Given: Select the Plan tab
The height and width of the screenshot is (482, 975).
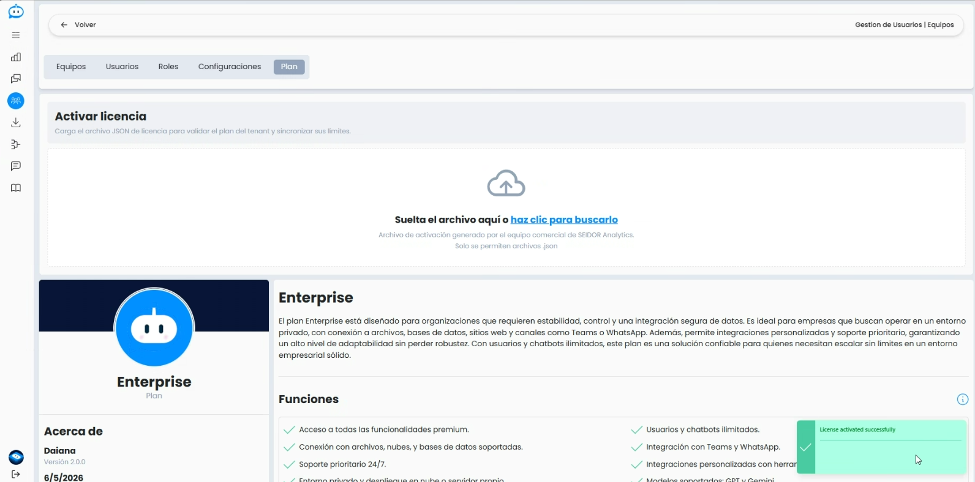Looking at the screenshot, I should point(289,67).
